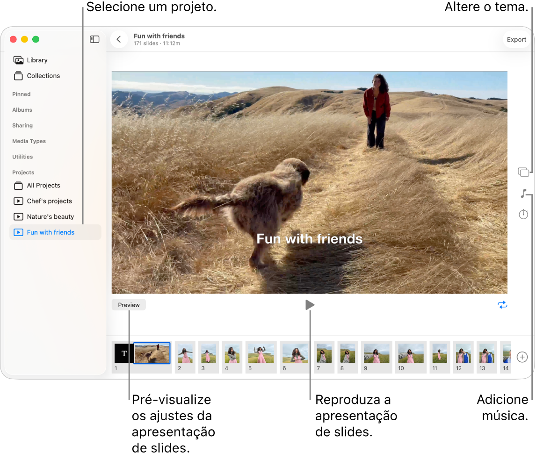Click the All Projects stack icon
Viewport: 536px width, 460px height.
(x=18, y=186)
